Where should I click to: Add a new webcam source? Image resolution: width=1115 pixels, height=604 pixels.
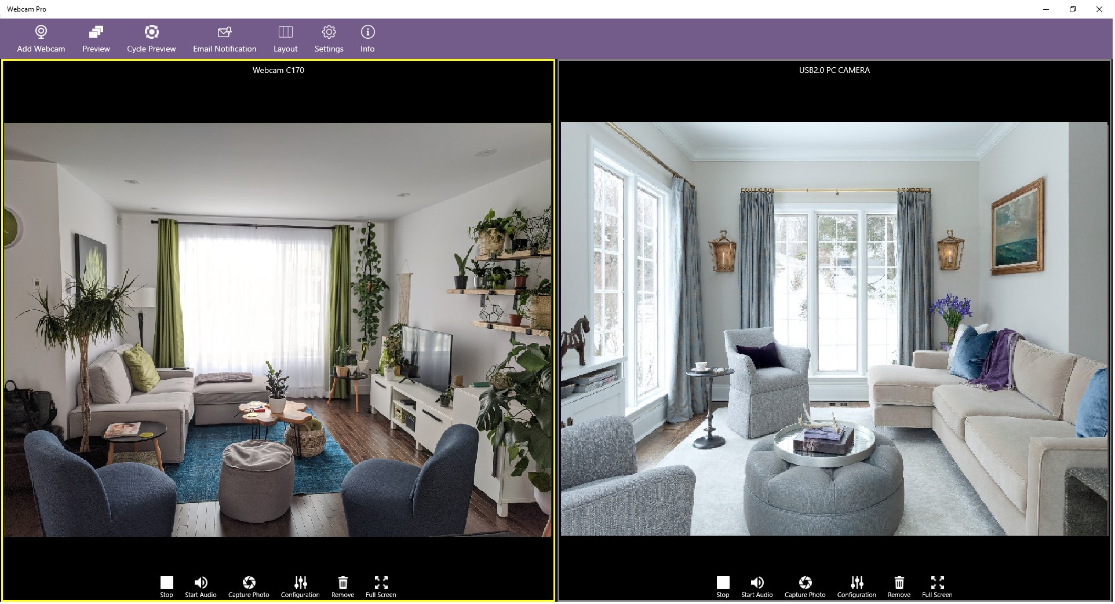tap(40, 38)
